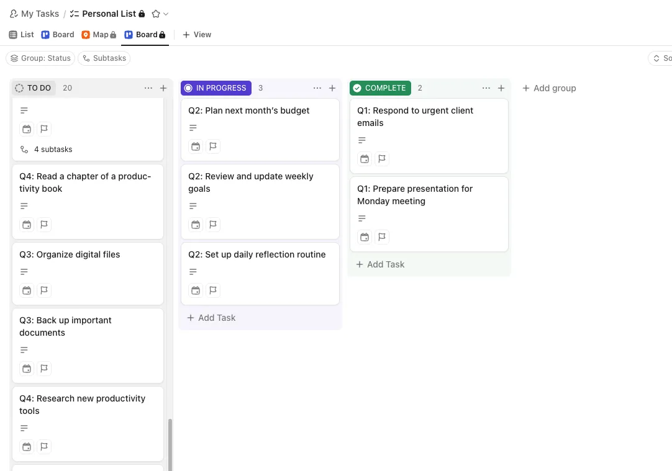Click the TO DO column vertical scrollbar
The width and height of the screenshot is (672, 471).
click(x=170, y=444)
